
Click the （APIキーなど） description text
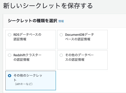tap(23, 84)
